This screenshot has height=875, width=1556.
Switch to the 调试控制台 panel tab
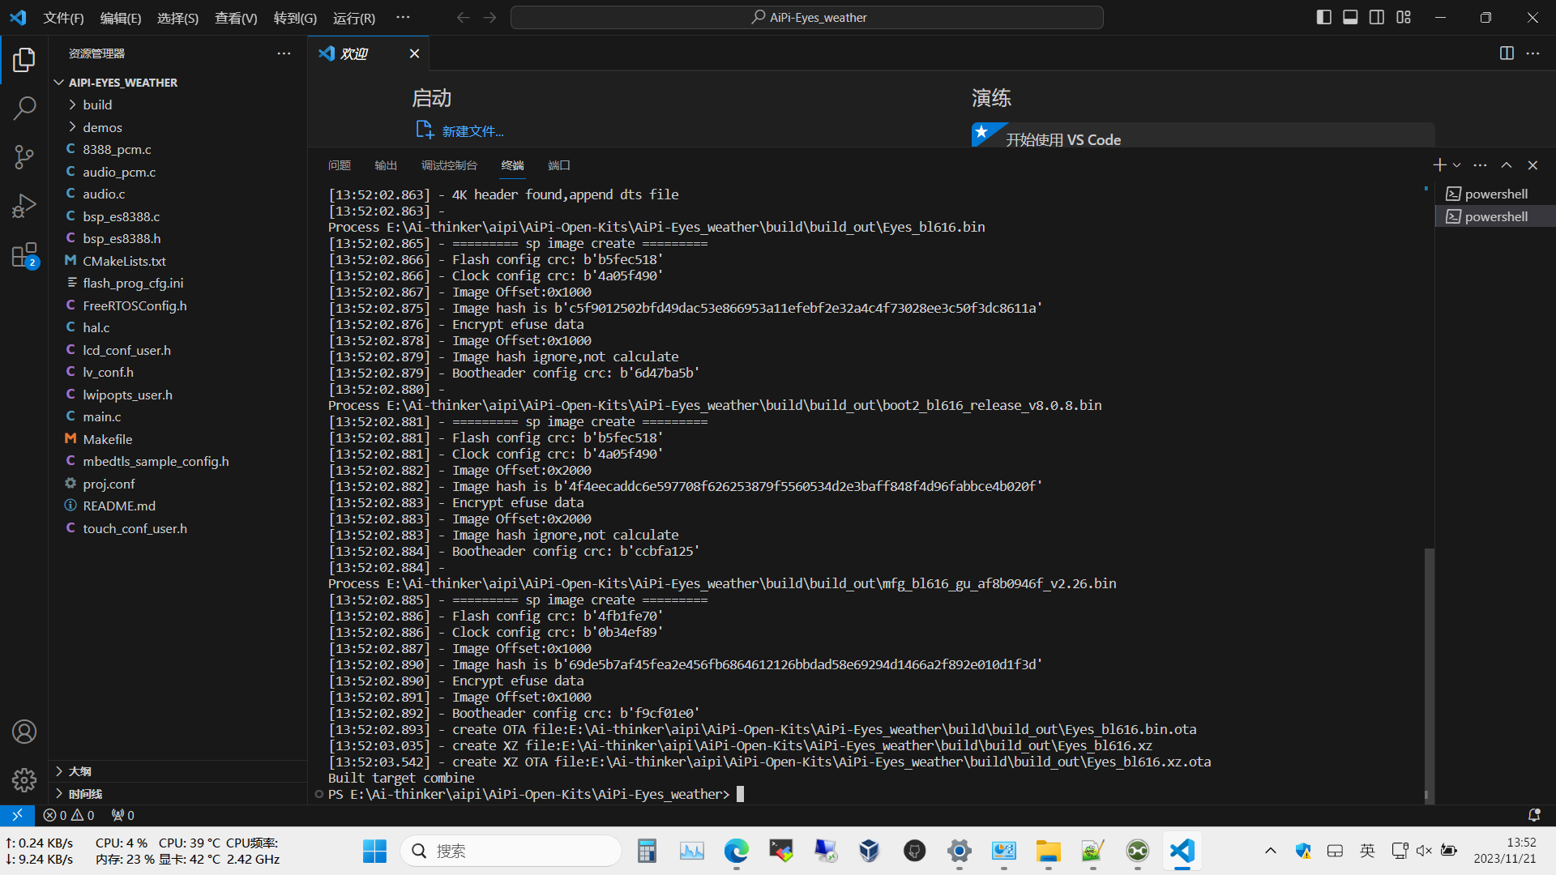click(449, 165)
